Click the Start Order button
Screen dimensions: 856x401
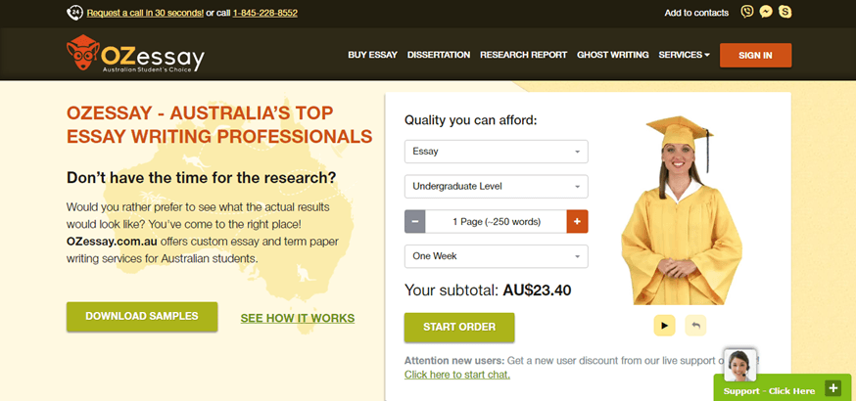pos(459,328)
